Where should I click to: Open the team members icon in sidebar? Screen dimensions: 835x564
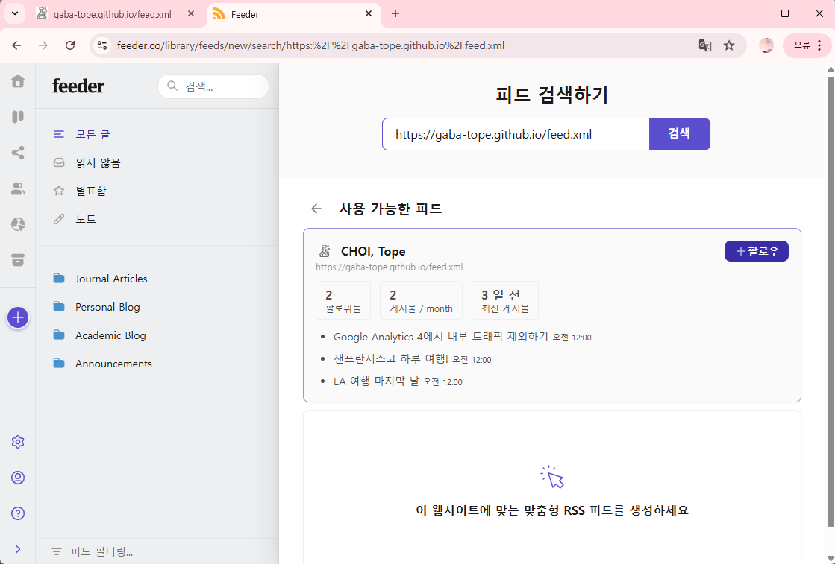18,188
